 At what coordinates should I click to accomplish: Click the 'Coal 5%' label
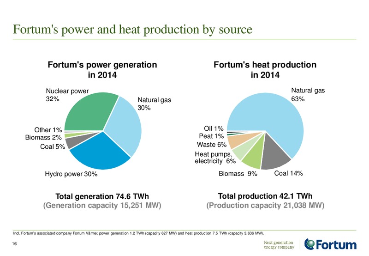coord(53,146)
